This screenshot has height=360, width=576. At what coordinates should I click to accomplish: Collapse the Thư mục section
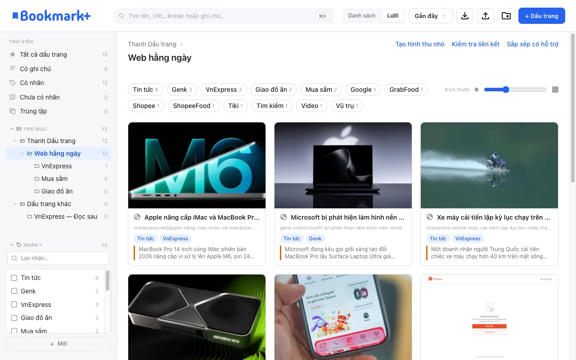(12, 129)
